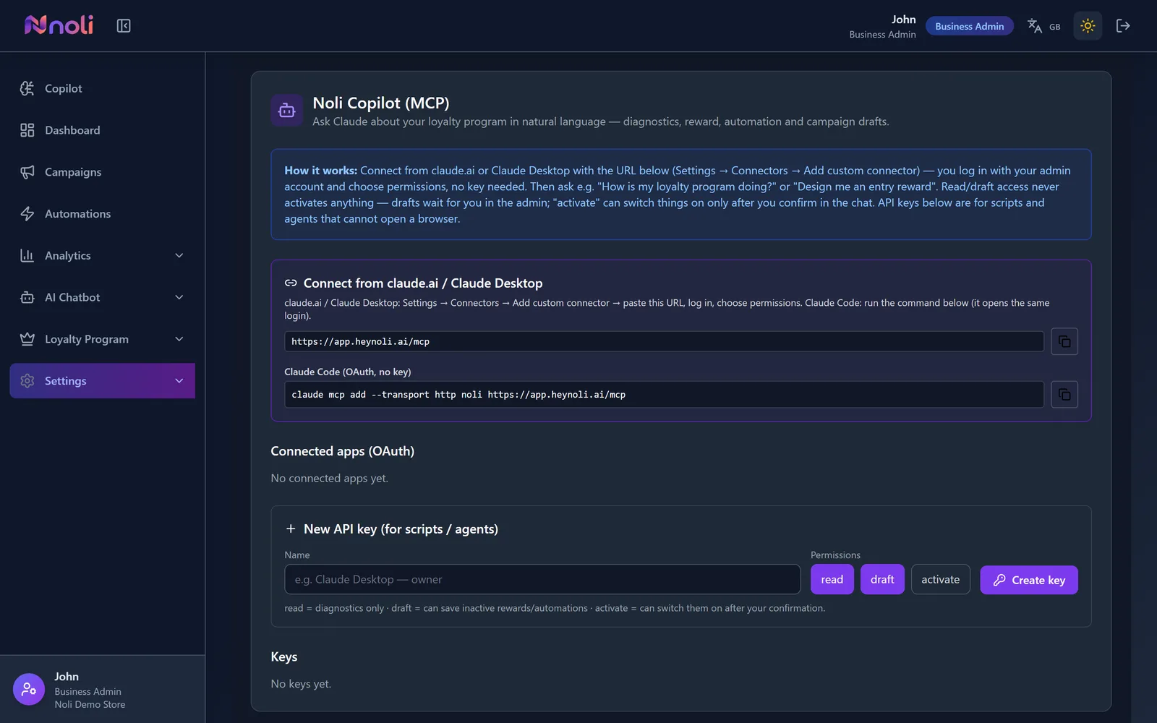Click the logout icon
The width and height of the screenshot is (1157, 723).
1123,26
